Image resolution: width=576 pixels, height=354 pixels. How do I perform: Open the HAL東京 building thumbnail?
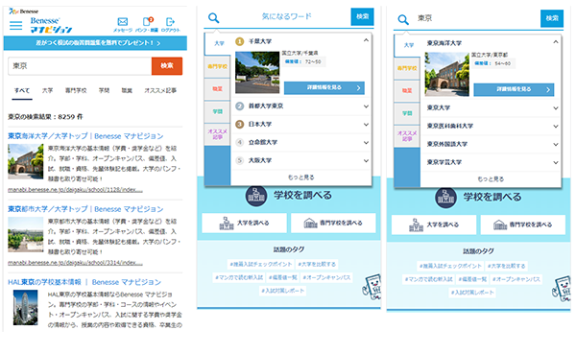coord(25,307)
